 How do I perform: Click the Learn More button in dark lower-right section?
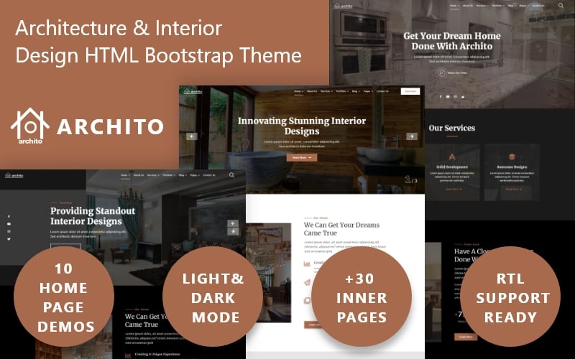466,337
